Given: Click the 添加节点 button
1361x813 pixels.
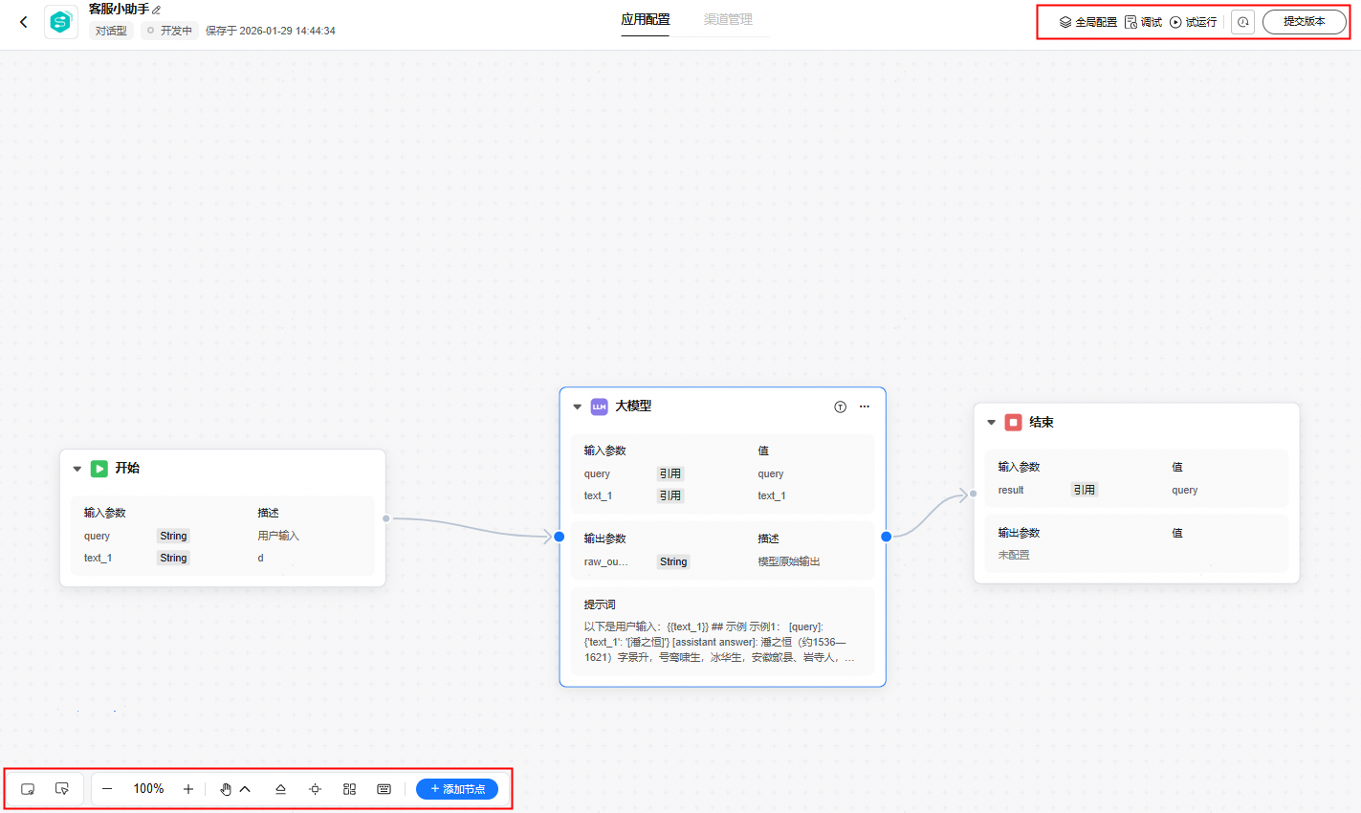Looking at the screenshot, I should point(457,789).
